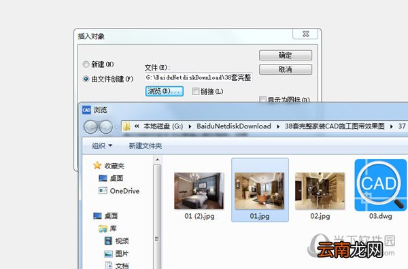This screenshot has width=408, height=269.
Task: Enable the 链接 (L) checkbox
Action: coord(195,91)
